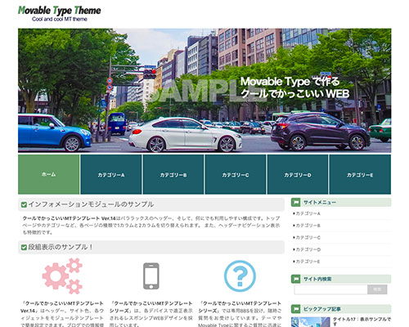Viewport: 409px width, 327px height.
Task: Open the pickup article thumbnail image
Action: tap(310, 322)
